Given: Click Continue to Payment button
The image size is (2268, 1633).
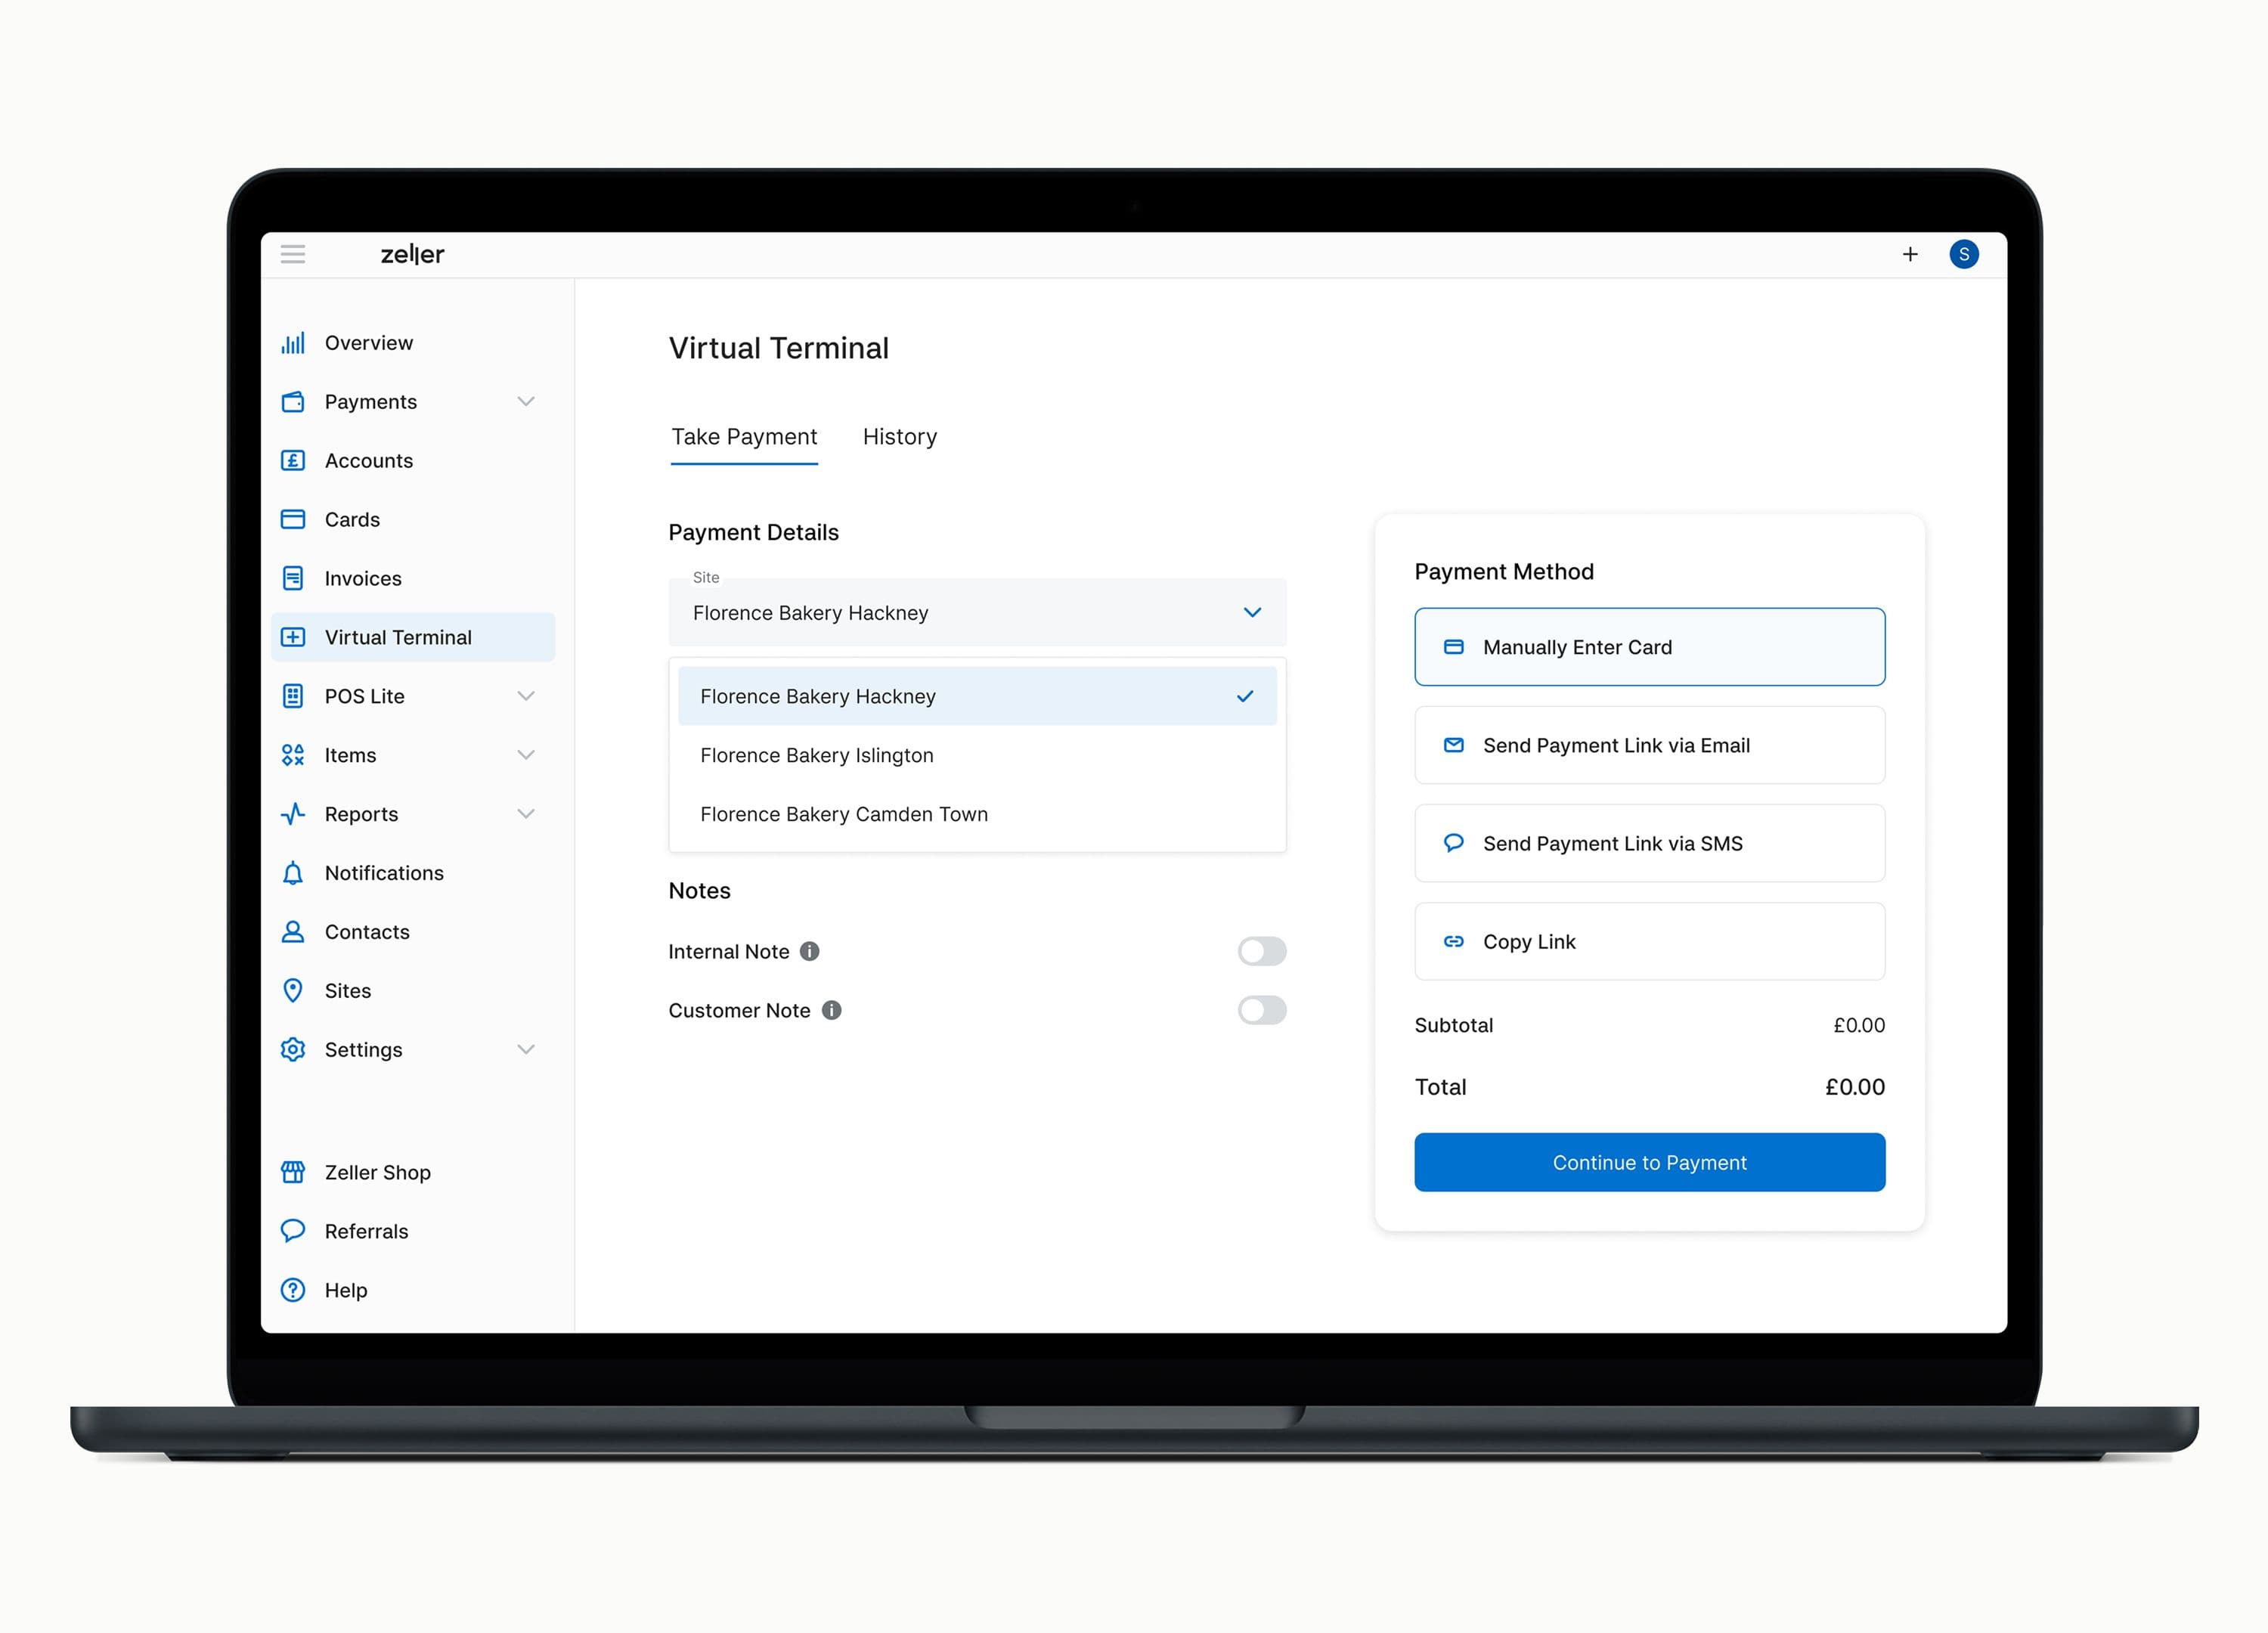Looking at the screenshot, I should (1649, 1162).
